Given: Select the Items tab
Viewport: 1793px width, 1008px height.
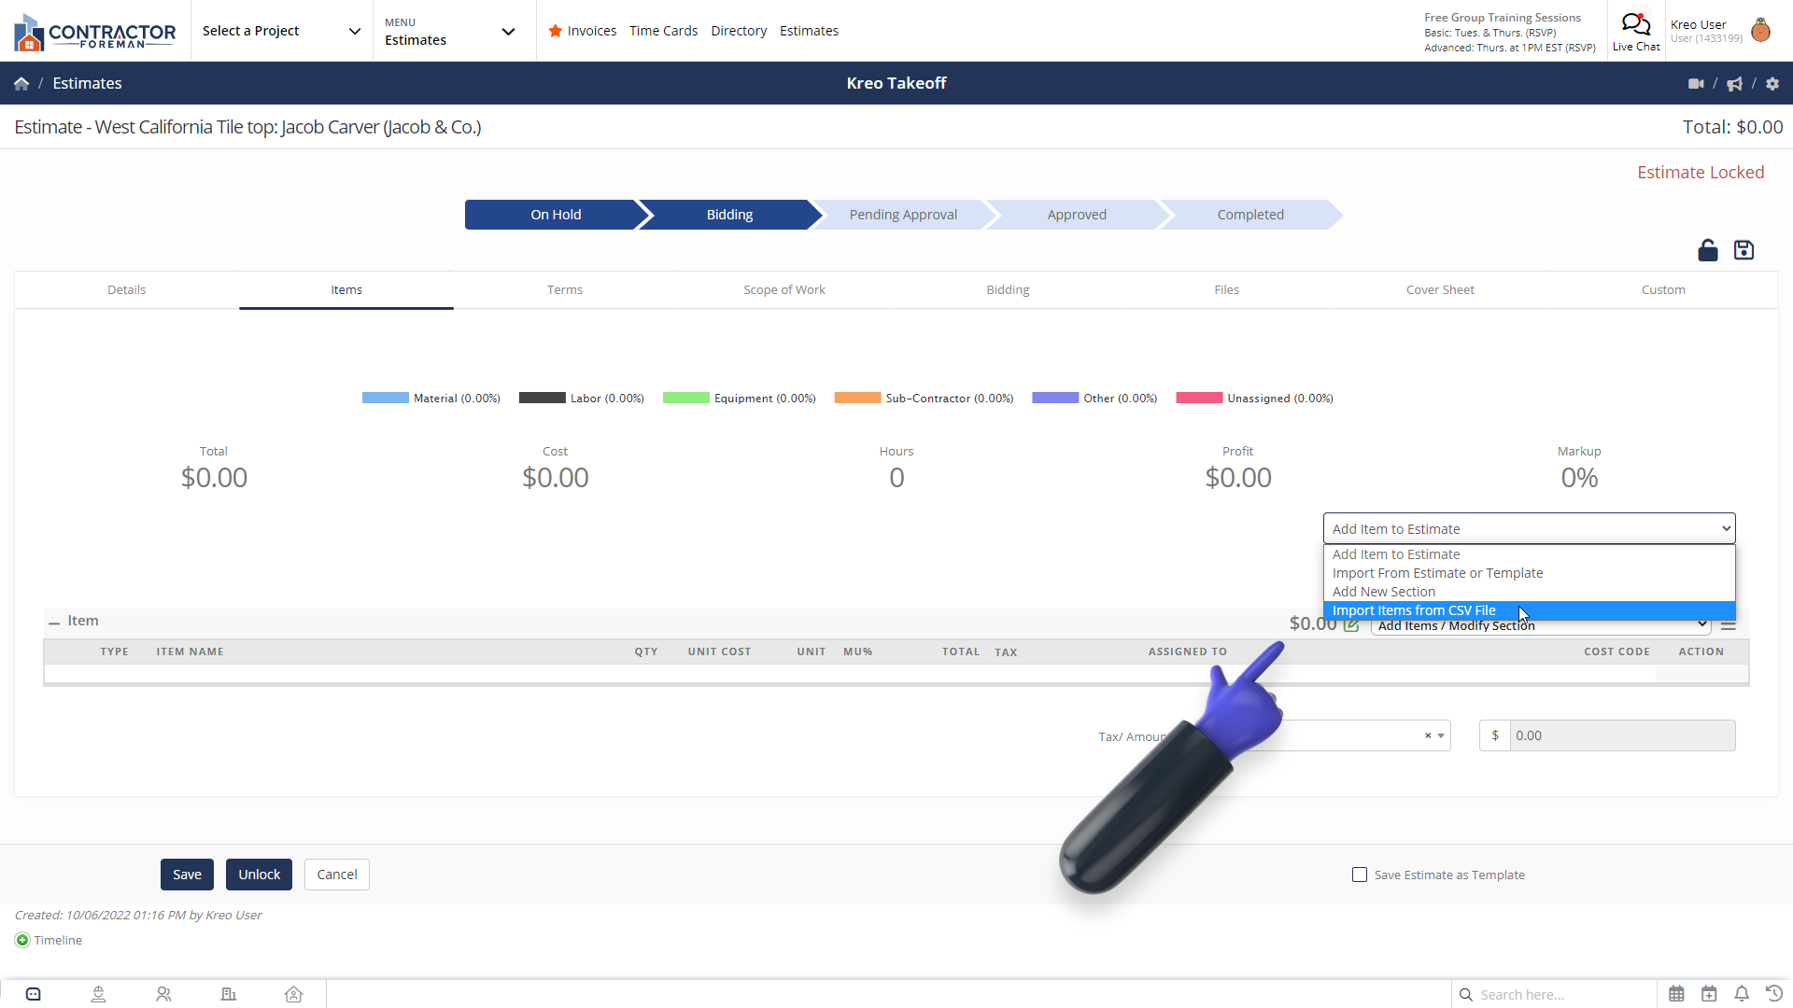Looking at the screenshot, I should click(346, 290).
